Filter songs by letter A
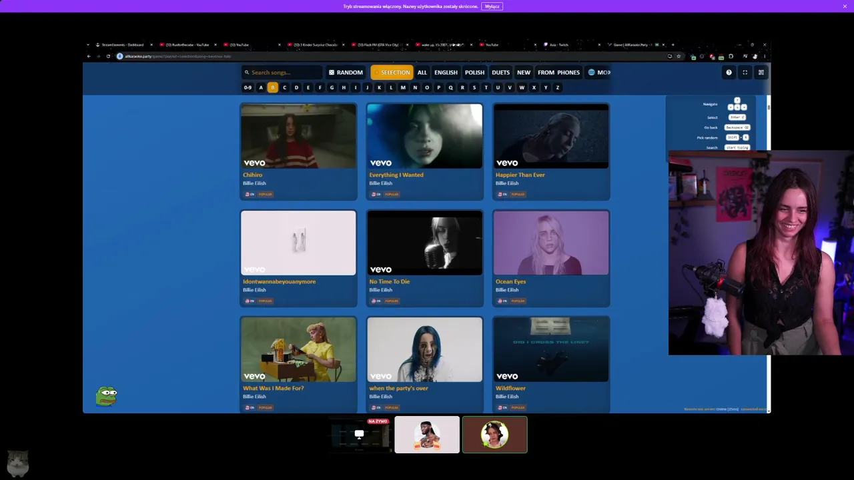Image resolution: width=854 pixels, height=480 pixels. (x=261, y=87)
